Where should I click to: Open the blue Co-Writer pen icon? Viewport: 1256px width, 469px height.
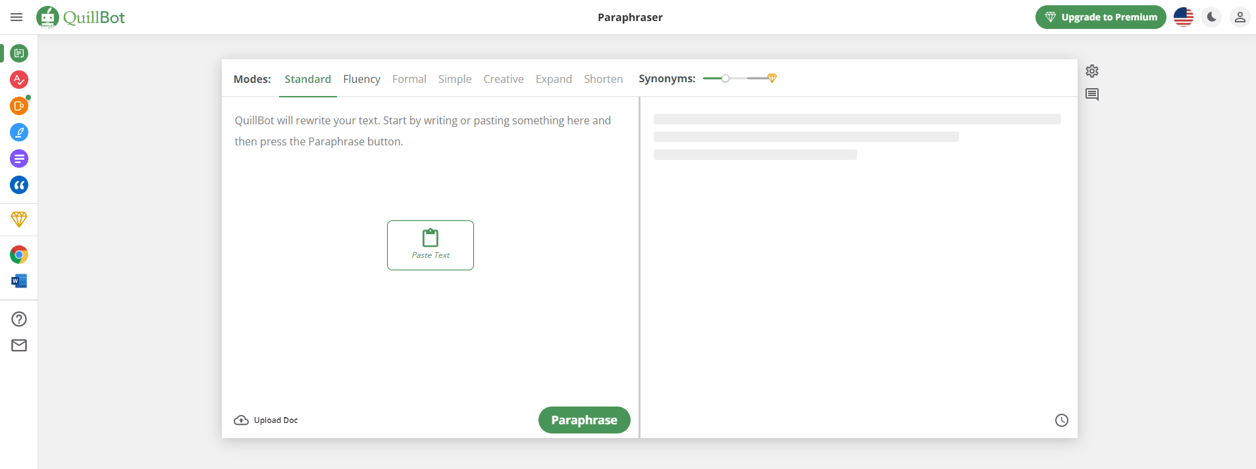coord(19,132)
